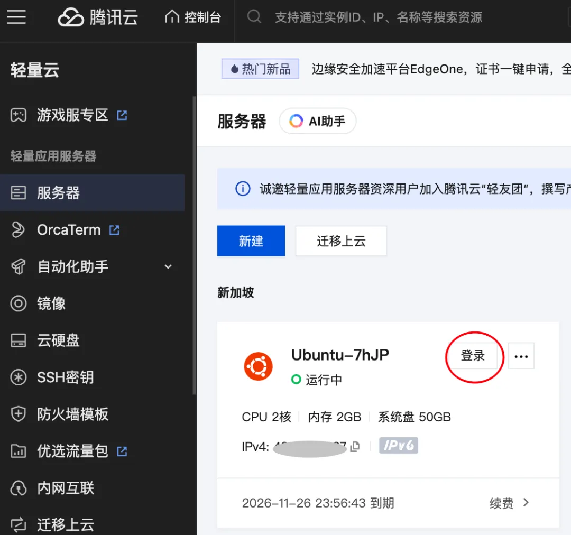Click the OrcaTerm logo icon

pyautogui.click(x=18, y=230)
